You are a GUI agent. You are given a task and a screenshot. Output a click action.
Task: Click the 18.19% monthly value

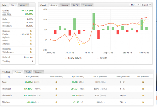pyautogui.click(x=29, y=22)
